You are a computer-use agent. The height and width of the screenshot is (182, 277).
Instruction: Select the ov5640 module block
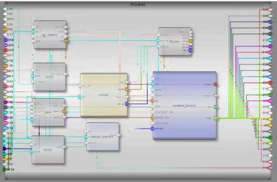(x=104, y=95)
